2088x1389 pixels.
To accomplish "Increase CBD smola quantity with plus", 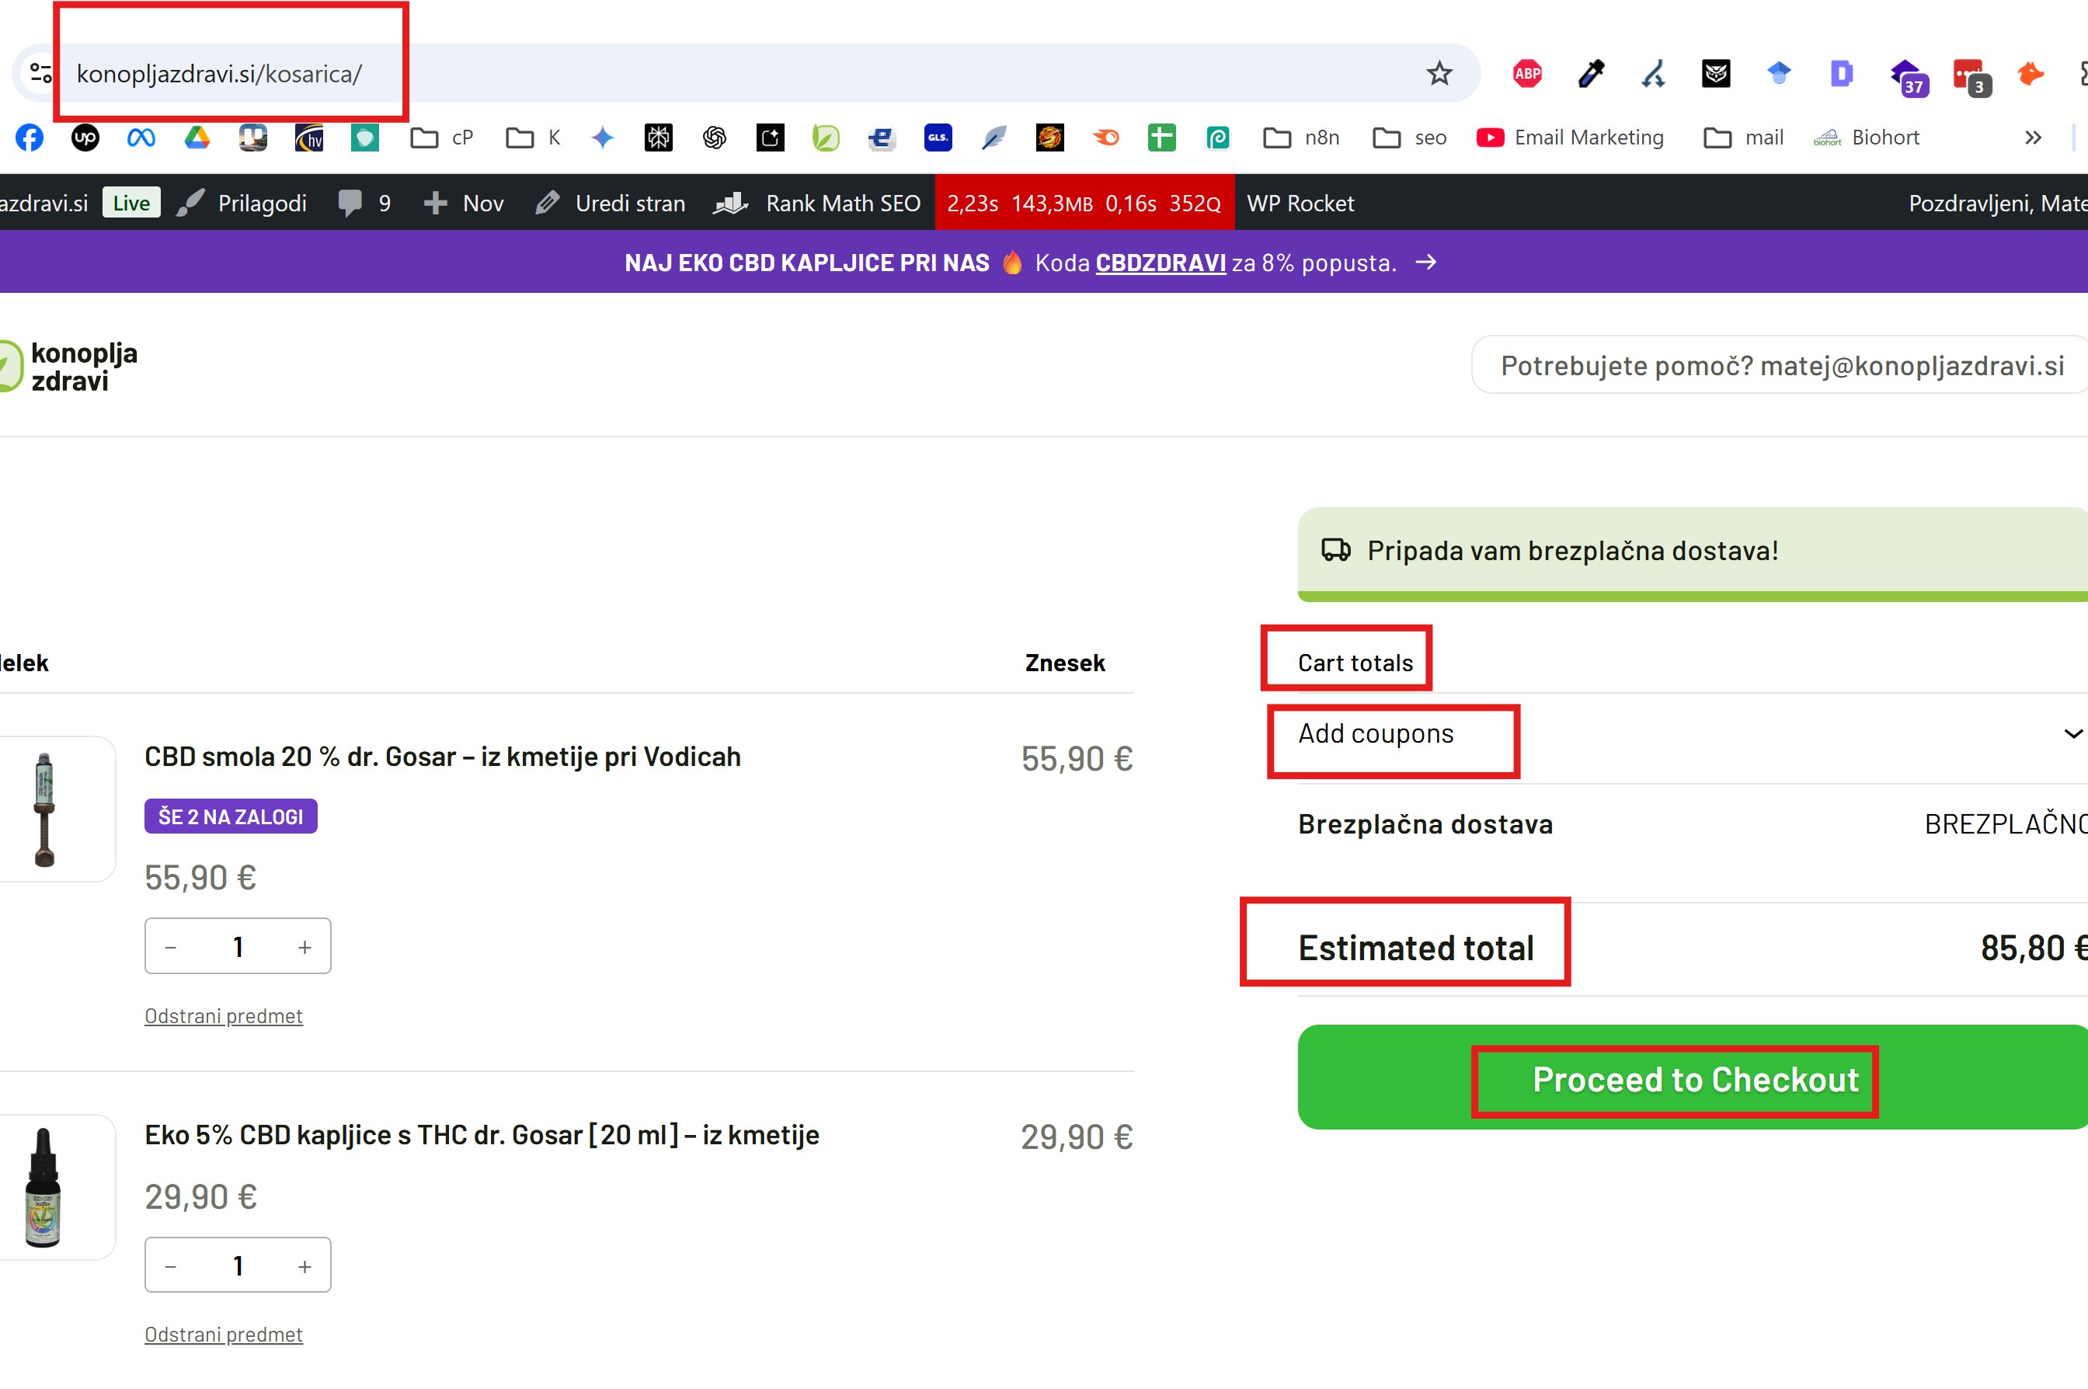I will [304, 947].
